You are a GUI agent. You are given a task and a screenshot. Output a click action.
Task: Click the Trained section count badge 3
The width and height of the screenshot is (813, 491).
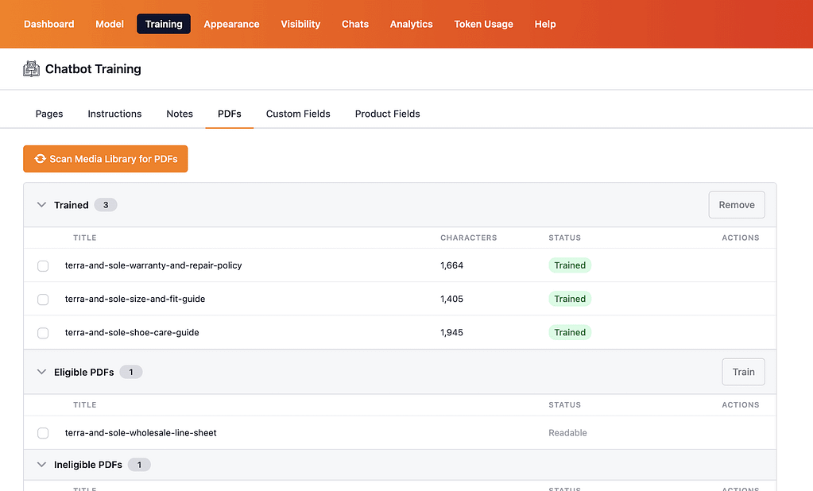pos(105,205)
